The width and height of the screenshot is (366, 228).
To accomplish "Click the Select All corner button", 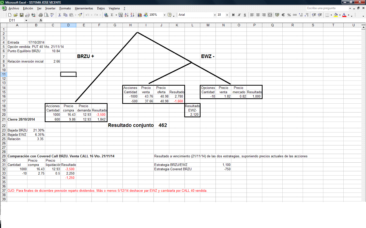I will pyautogui.click(x=4, y=25).
